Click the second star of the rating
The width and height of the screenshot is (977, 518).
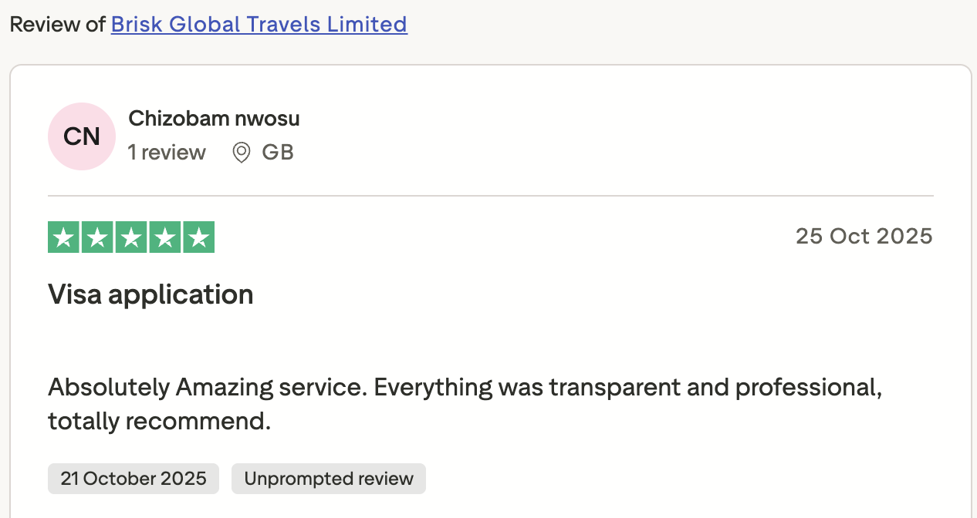[x=96, y=237]
